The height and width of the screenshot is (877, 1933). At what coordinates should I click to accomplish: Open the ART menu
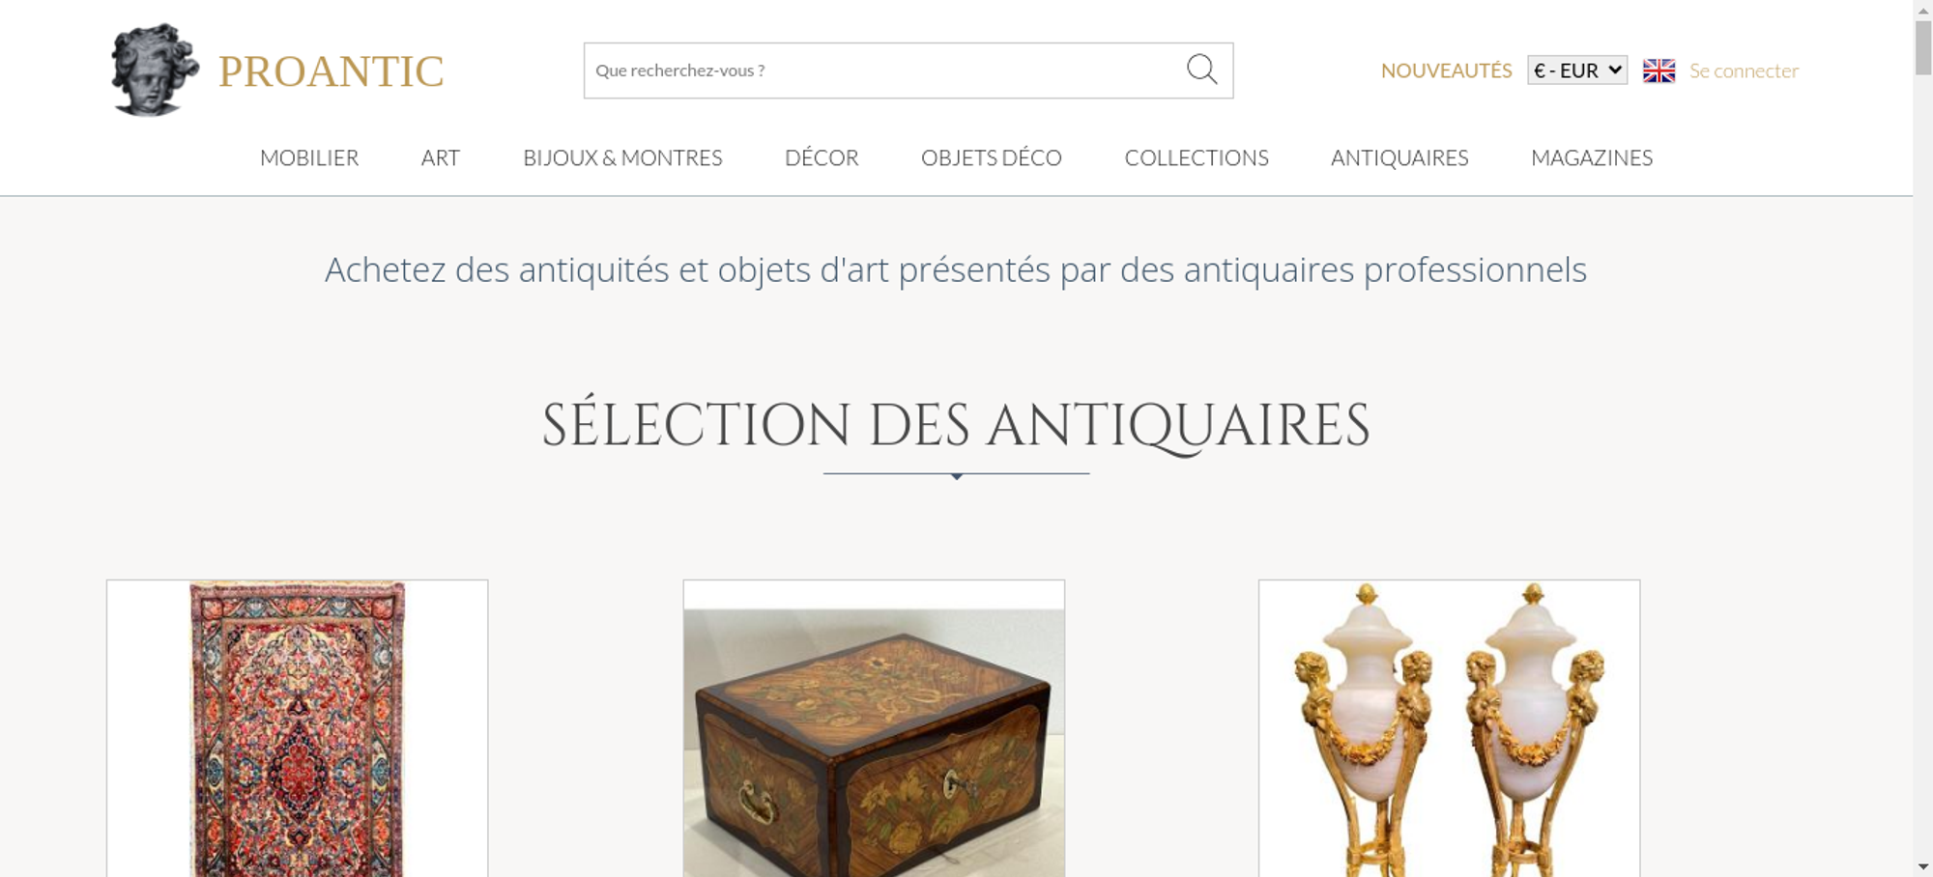point(441,157)
